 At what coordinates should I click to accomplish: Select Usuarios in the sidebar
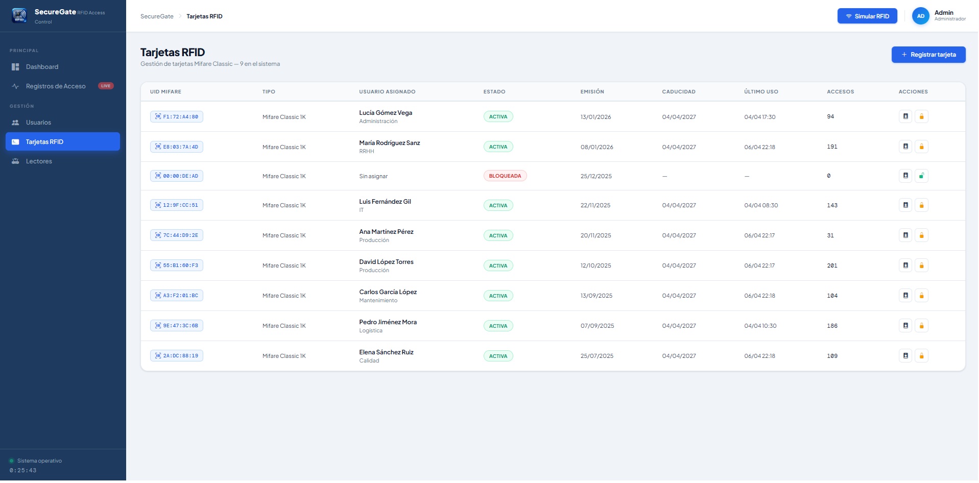38,123
